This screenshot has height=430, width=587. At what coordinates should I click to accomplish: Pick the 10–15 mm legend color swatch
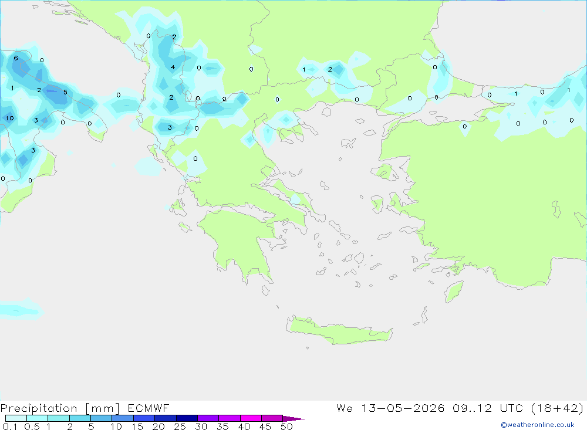[123, 418]
